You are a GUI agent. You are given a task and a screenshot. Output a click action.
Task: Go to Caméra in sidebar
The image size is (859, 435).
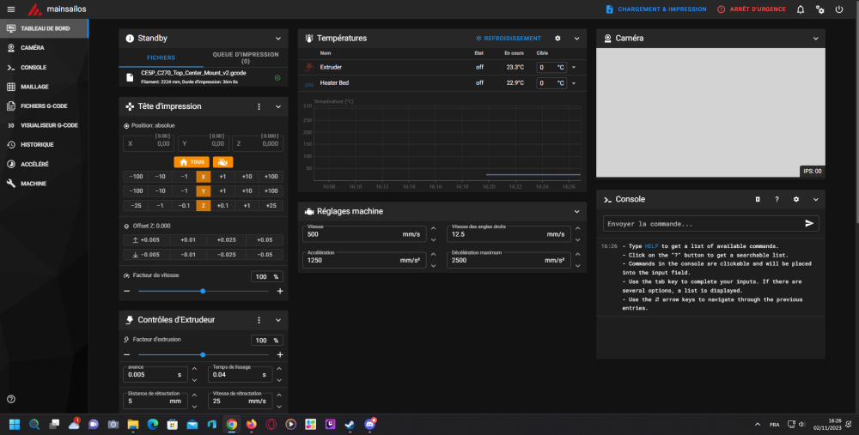(x=44, y=47)
